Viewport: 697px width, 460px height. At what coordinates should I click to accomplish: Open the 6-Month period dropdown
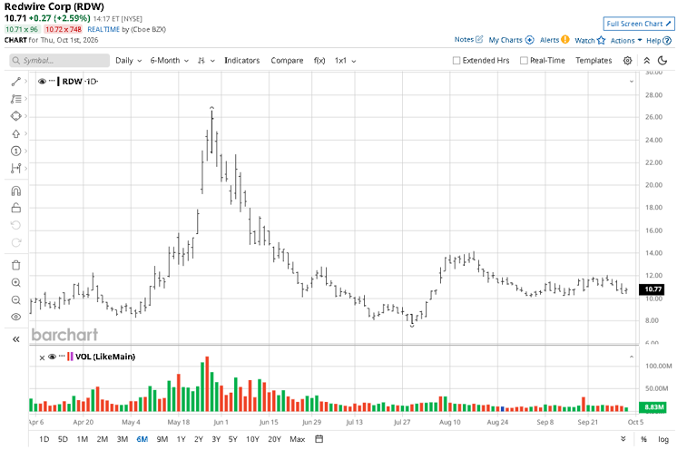(170, 61)
